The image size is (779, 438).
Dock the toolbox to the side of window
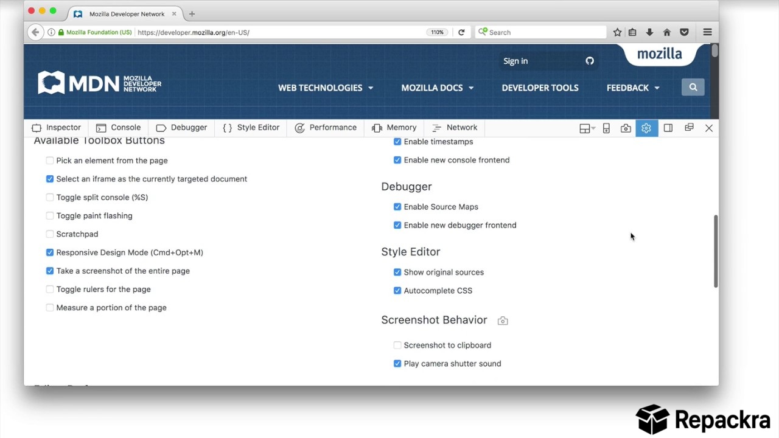coord(668,128)
